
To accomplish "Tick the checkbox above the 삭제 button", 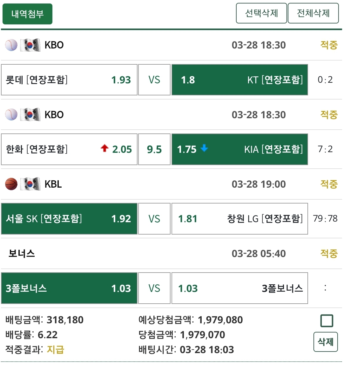I will coord(326,321).
